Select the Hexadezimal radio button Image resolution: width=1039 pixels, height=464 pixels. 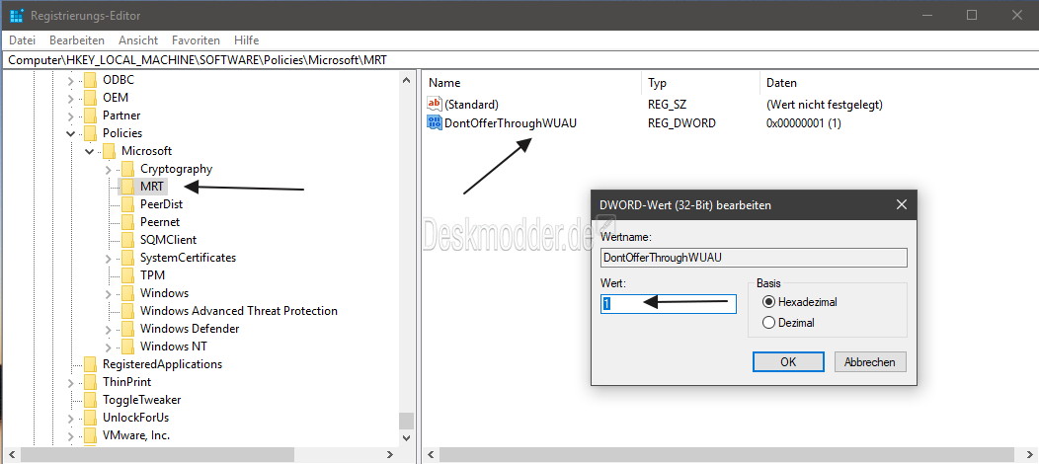768,302
